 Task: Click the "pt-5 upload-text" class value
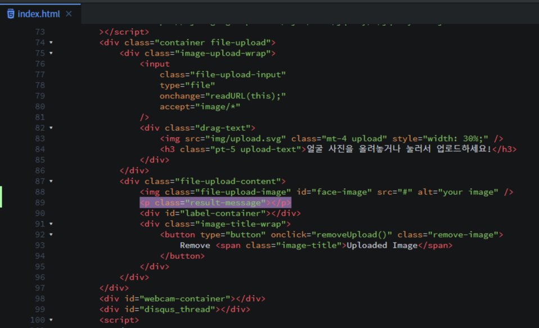[x=256, y=149]
